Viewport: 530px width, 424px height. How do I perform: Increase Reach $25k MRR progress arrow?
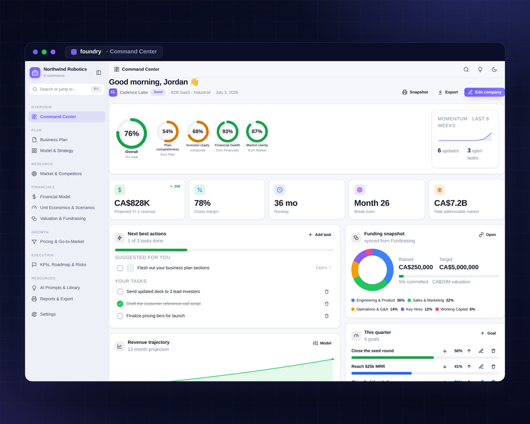click(469, 366)
